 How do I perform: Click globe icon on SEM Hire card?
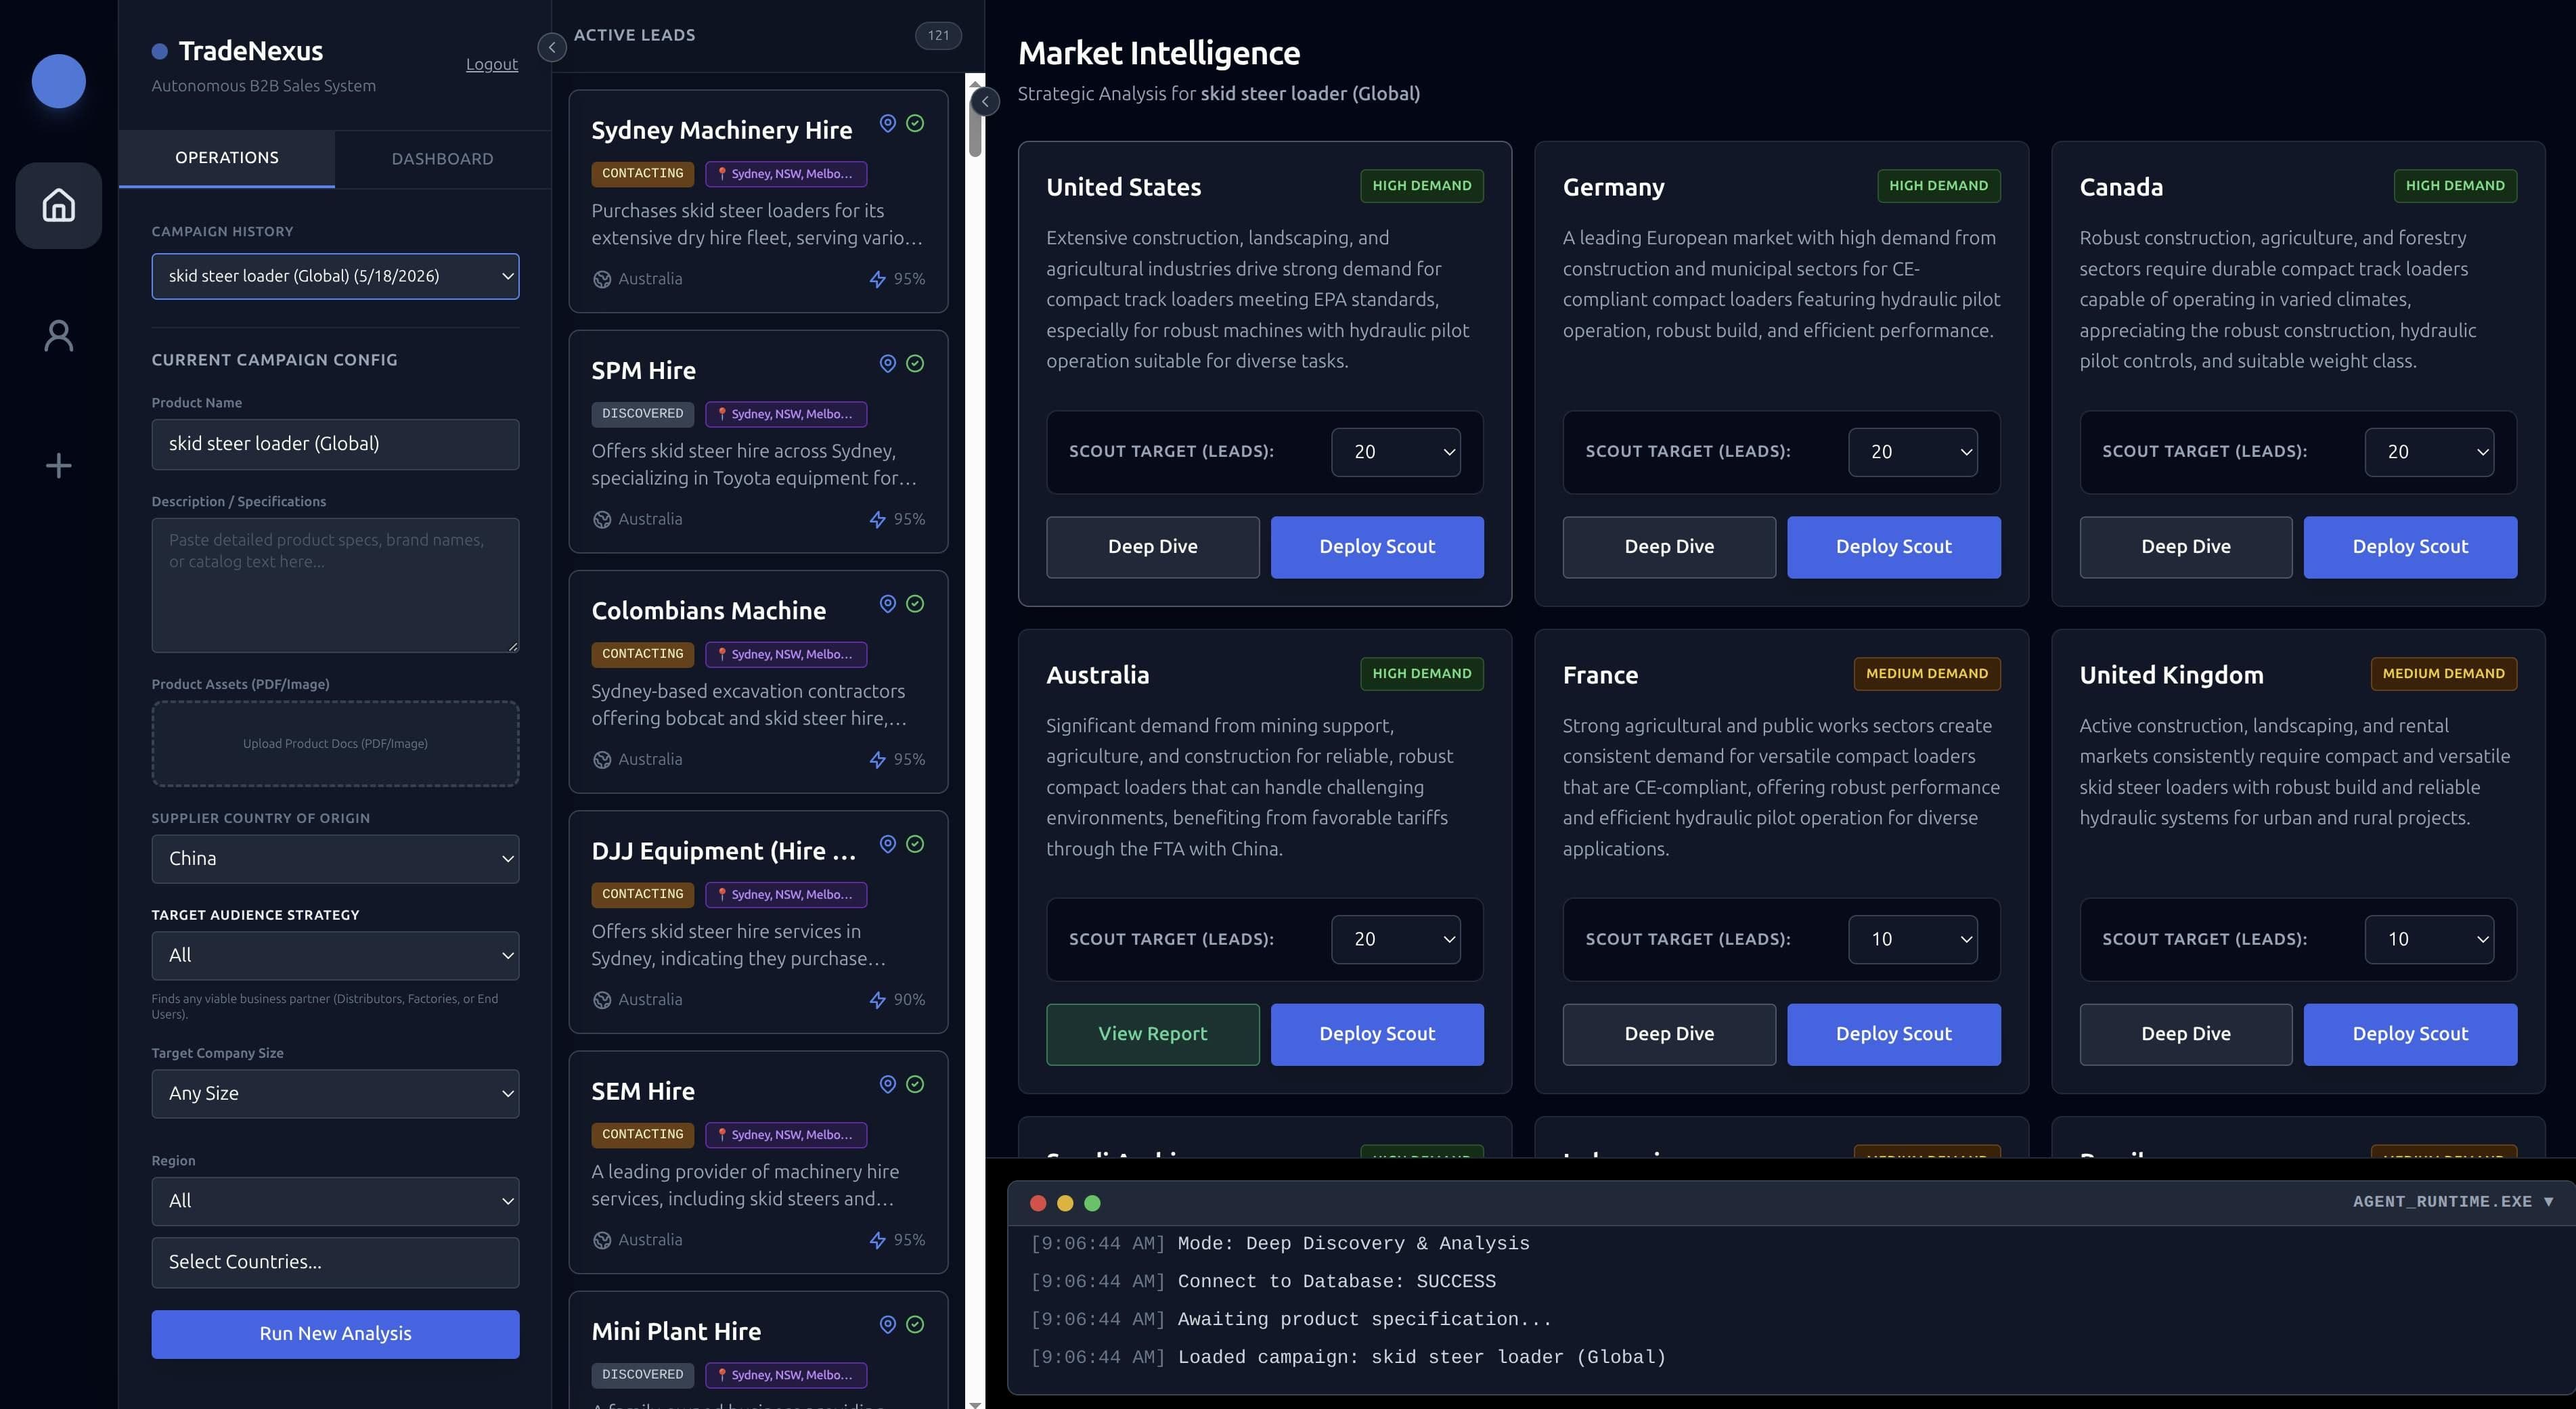point(602,1240)
